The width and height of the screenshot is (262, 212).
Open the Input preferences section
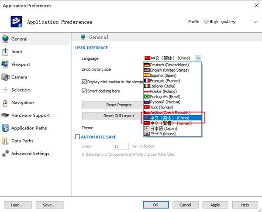35,51
